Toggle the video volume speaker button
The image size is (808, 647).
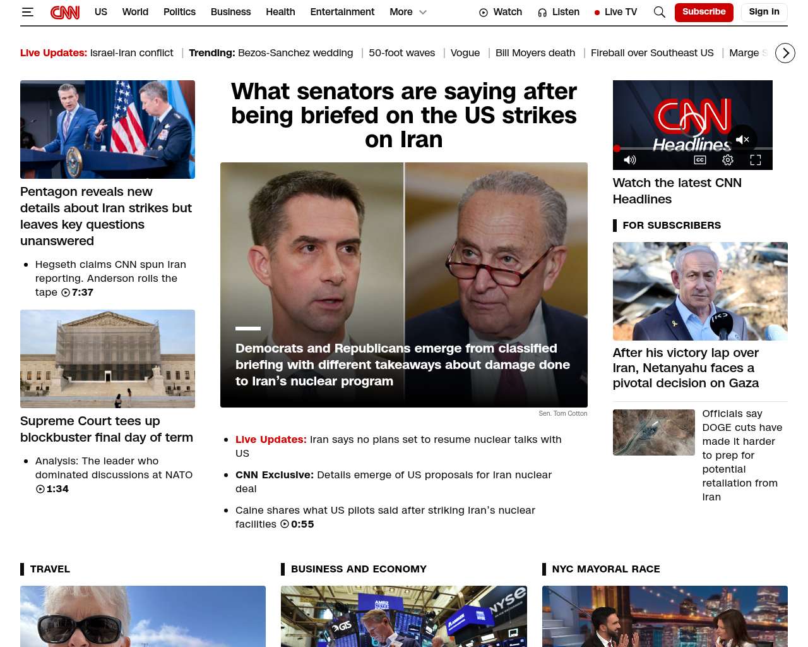pos(630,160)
